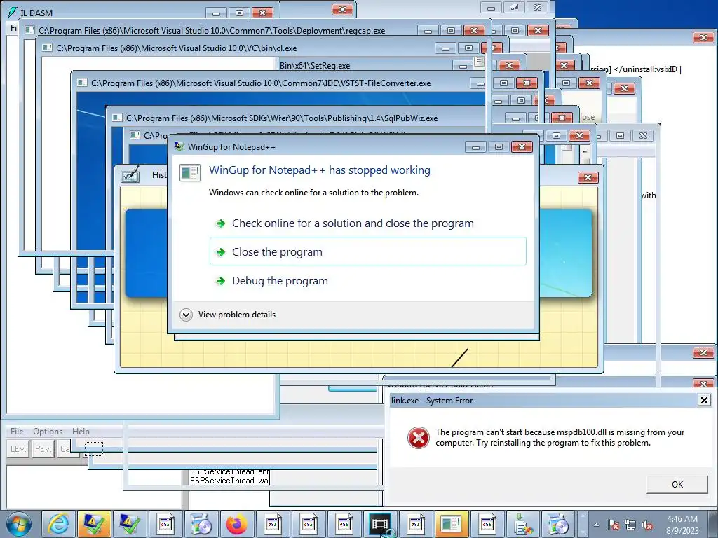The image size is (718, 538).
Task: Show hidden system tray icons
Action: [596, 525]
